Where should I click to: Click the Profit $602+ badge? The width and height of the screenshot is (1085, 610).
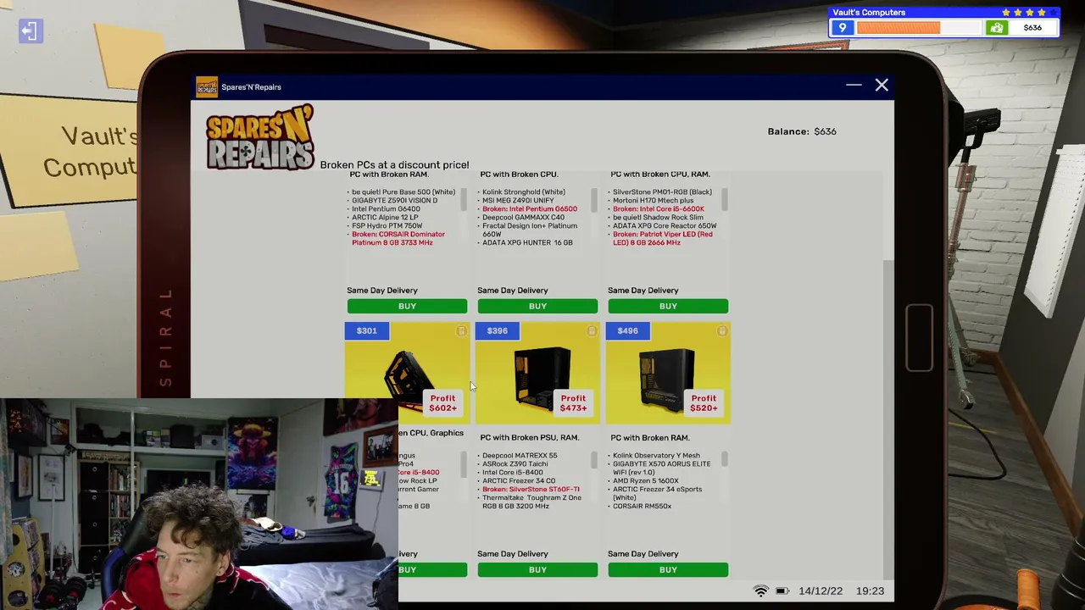[442, 403]
